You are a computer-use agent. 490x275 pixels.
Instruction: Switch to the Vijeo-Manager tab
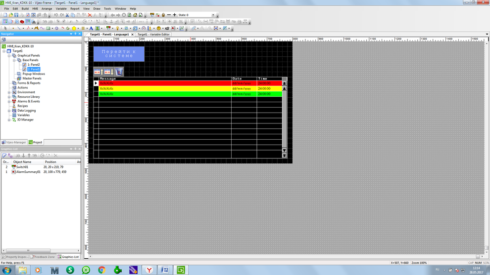[x=14, y=142]
